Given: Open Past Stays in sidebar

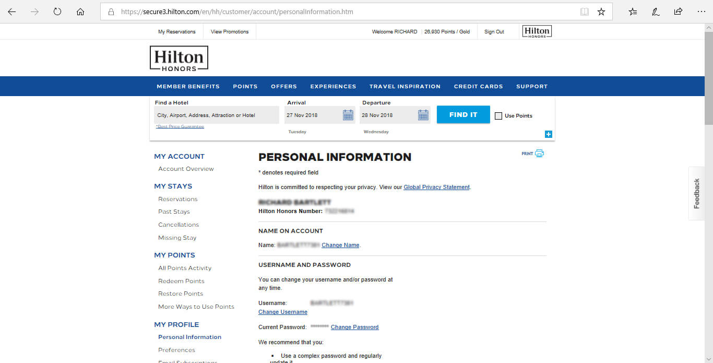Looking at the screenshot, I should (174, 212).
